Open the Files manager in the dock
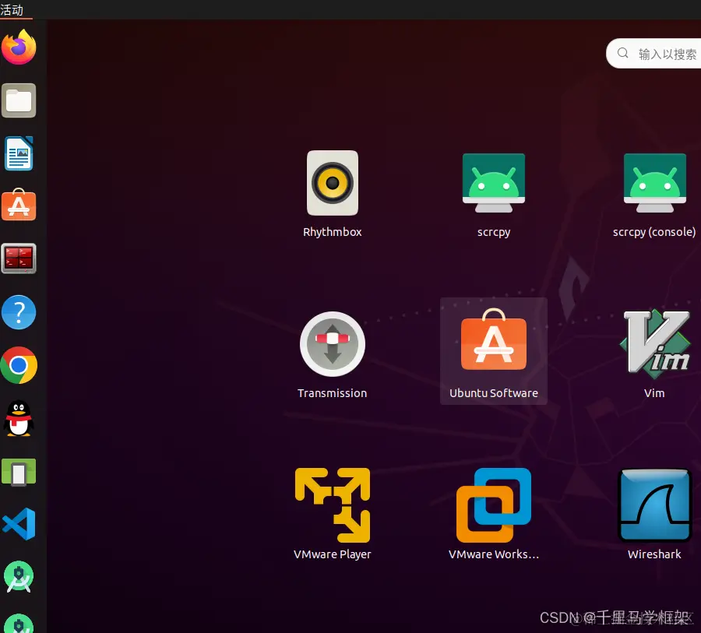This screenshot has height=633, width=701. coord(19,100)
